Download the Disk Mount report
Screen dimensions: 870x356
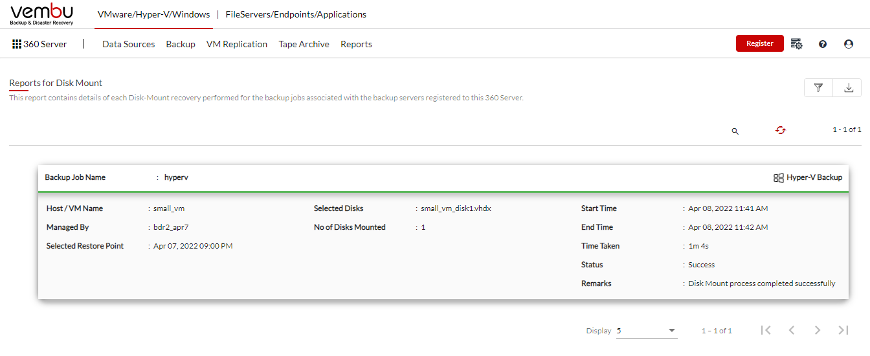pos(848,88)
